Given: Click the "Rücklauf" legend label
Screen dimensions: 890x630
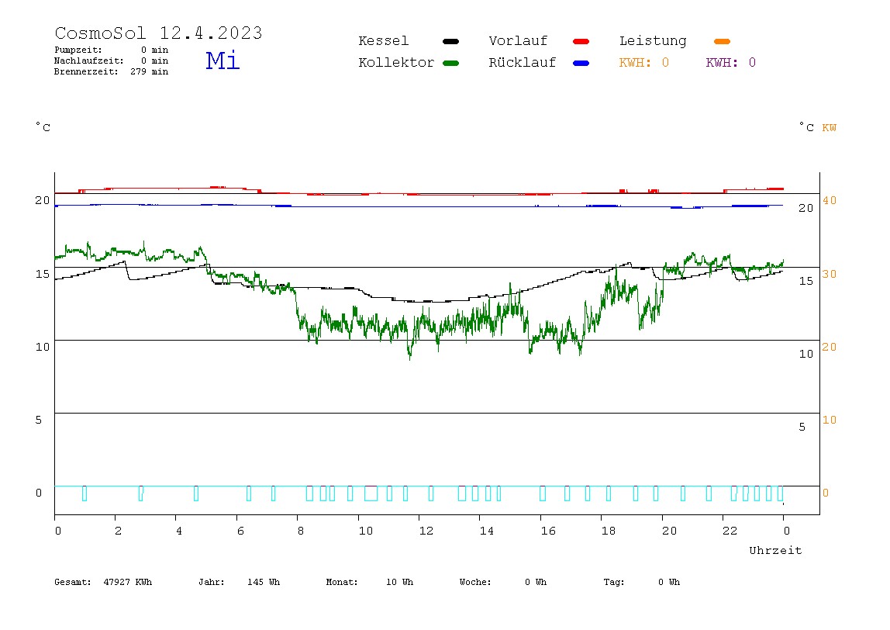Looking at the screenshot, I should tap(523, 63).
